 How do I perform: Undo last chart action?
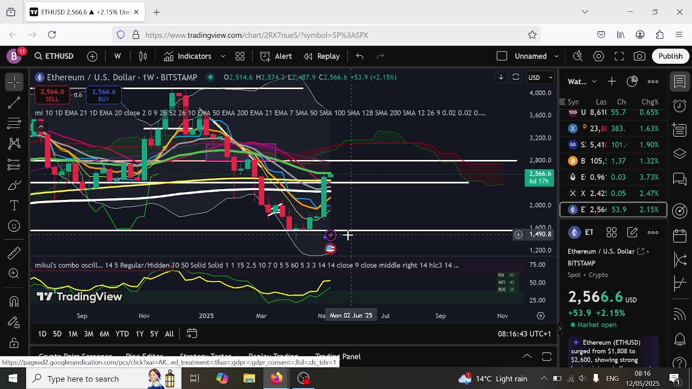360,56
